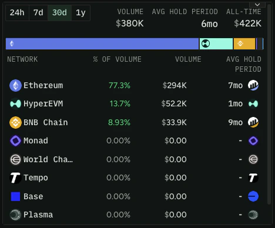Viewport: 275px width, 228px height.
Task: Click the Monad network name
Action: pos(36,140)
